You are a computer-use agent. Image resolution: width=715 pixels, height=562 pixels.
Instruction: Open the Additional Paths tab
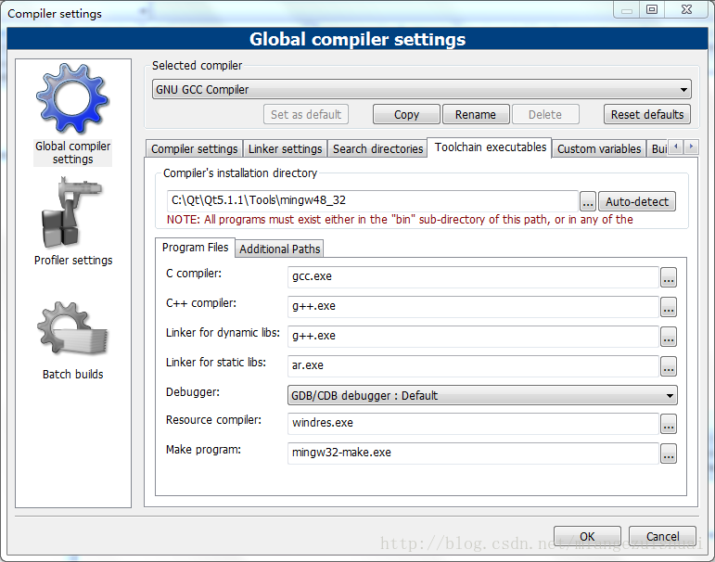click(x=279, y=249)
